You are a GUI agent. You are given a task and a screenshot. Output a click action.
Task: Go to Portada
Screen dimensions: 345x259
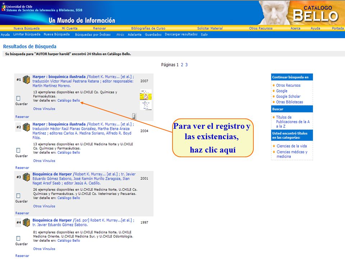tap(338, 28)
